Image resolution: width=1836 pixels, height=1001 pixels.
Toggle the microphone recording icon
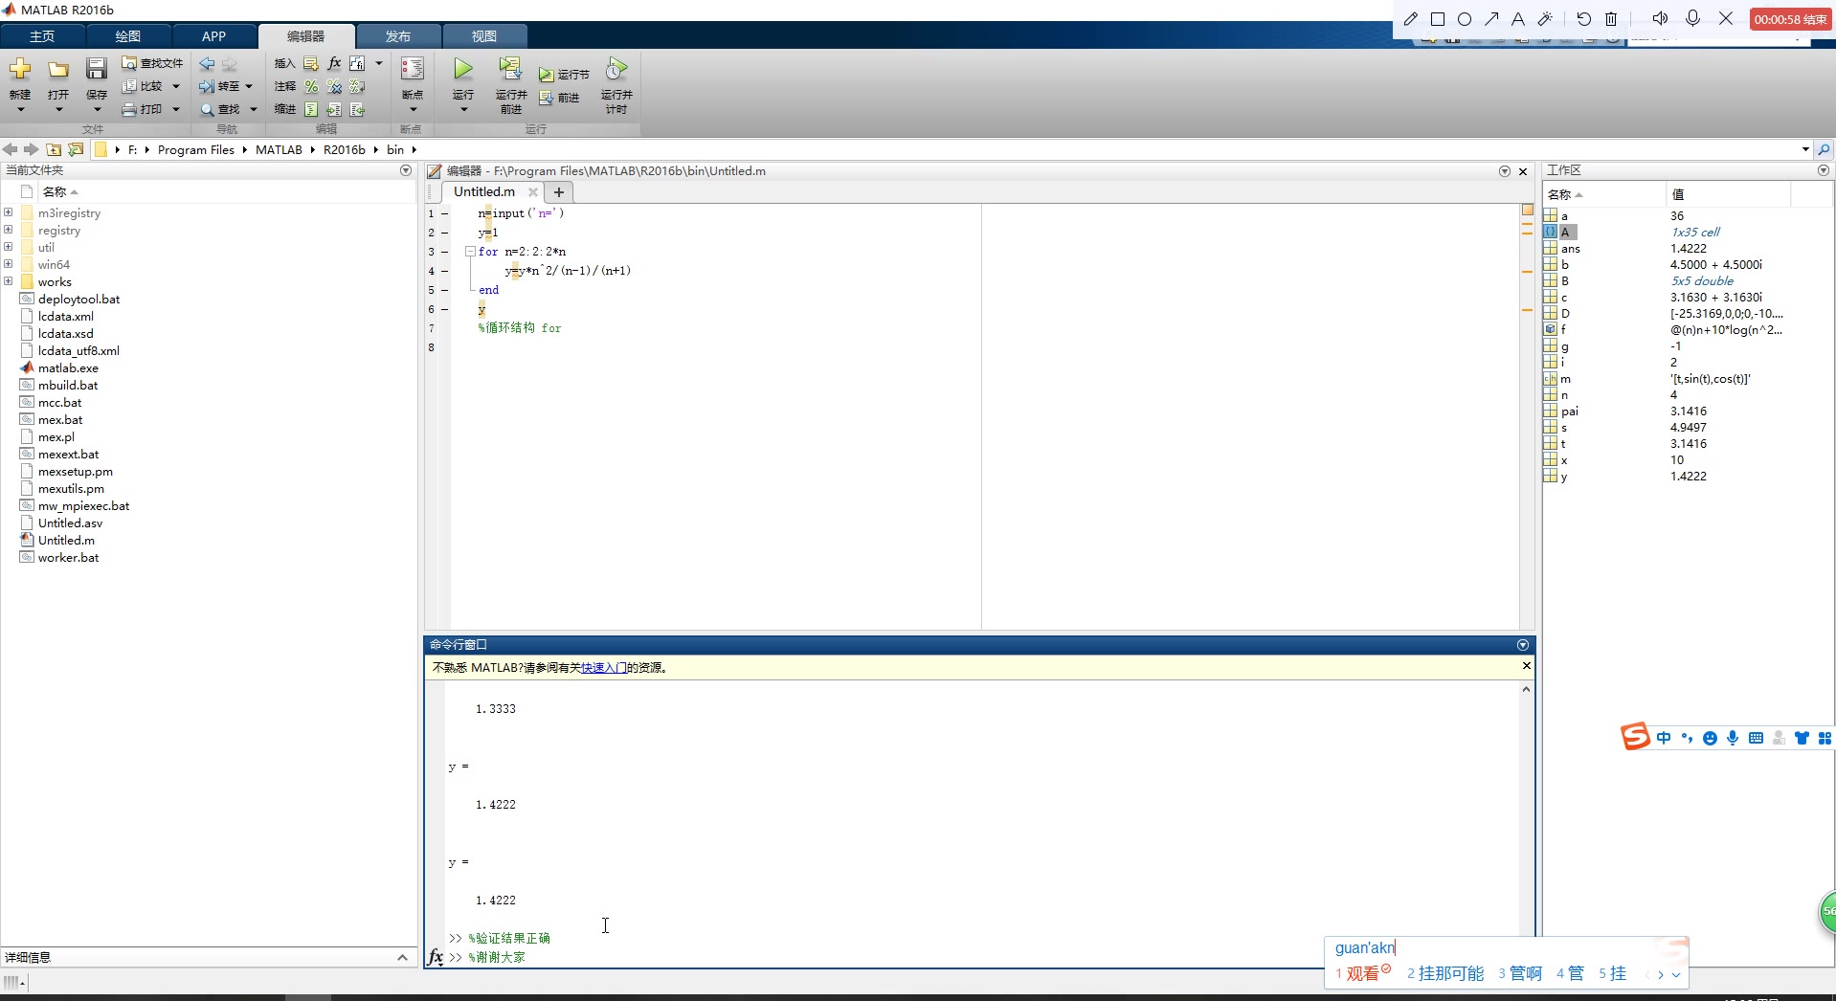[1693, 18]
